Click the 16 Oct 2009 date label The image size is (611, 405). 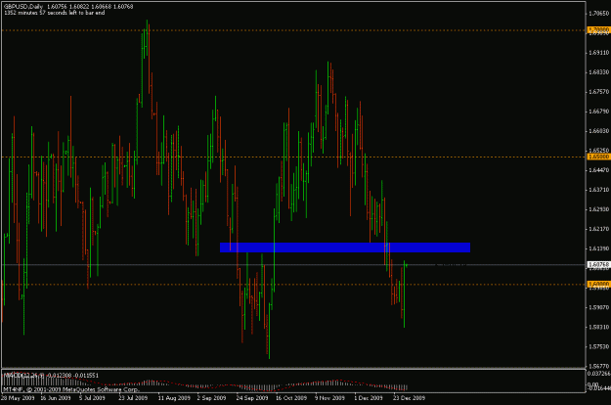[x=291, y=398]
